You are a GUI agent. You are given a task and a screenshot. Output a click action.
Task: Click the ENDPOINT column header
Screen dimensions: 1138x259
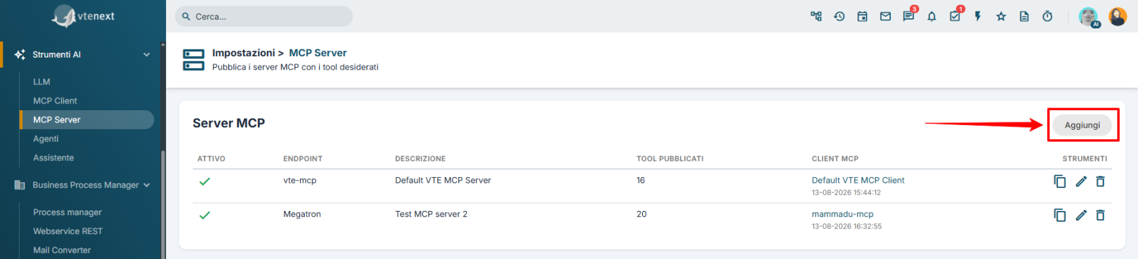(303, 159)
